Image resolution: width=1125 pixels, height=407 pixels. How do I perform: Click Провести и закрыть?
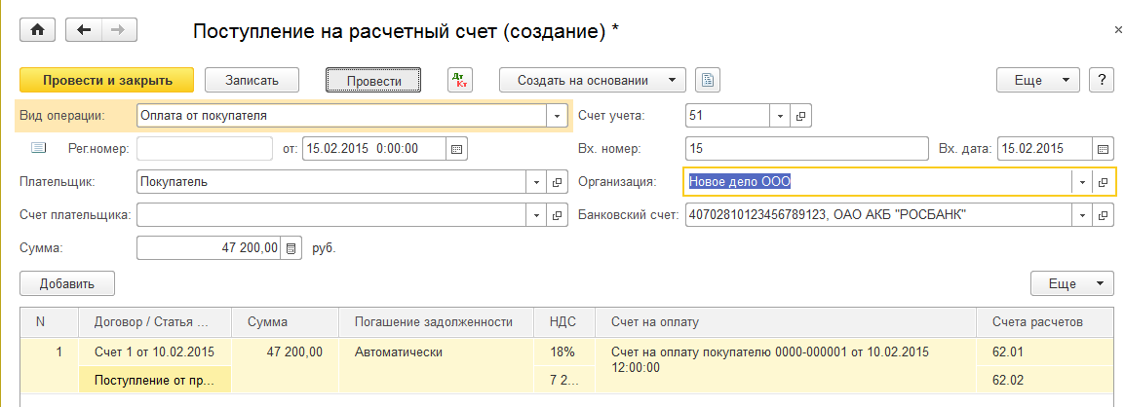(x=107, y=80)
